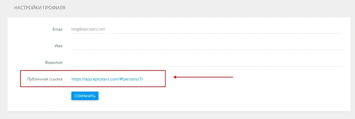Click the underline beneath the Имя field
Screen dimensions: 355x119
207,50
